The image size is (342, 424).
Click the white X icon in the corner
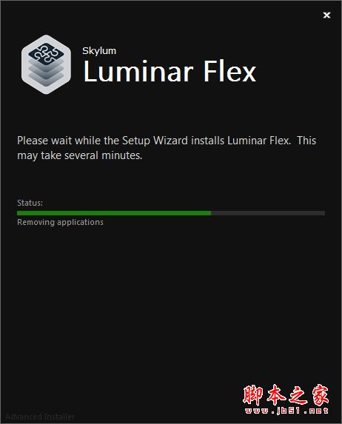click(326, 15)
